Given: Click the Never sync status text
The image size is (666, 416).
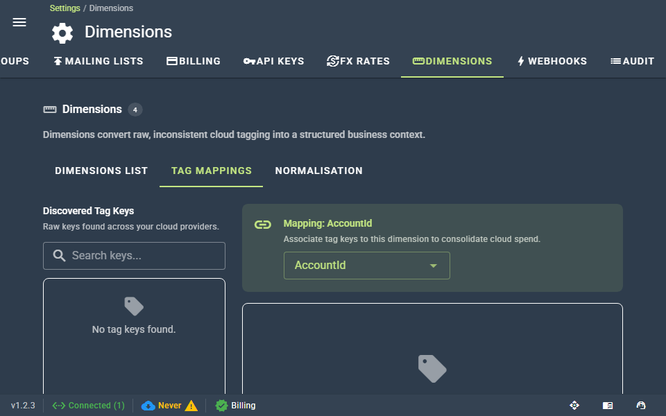Looking at the screenshot, I should point(169,406).
